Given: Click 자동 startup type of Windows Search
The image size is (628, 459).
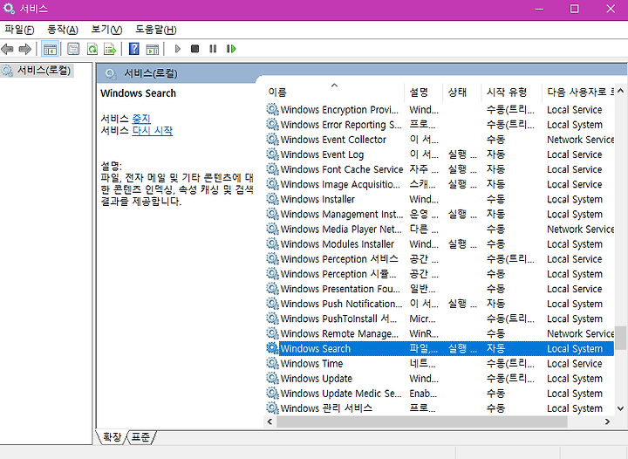Looking at the screenshot, I should tap(495, 348).
